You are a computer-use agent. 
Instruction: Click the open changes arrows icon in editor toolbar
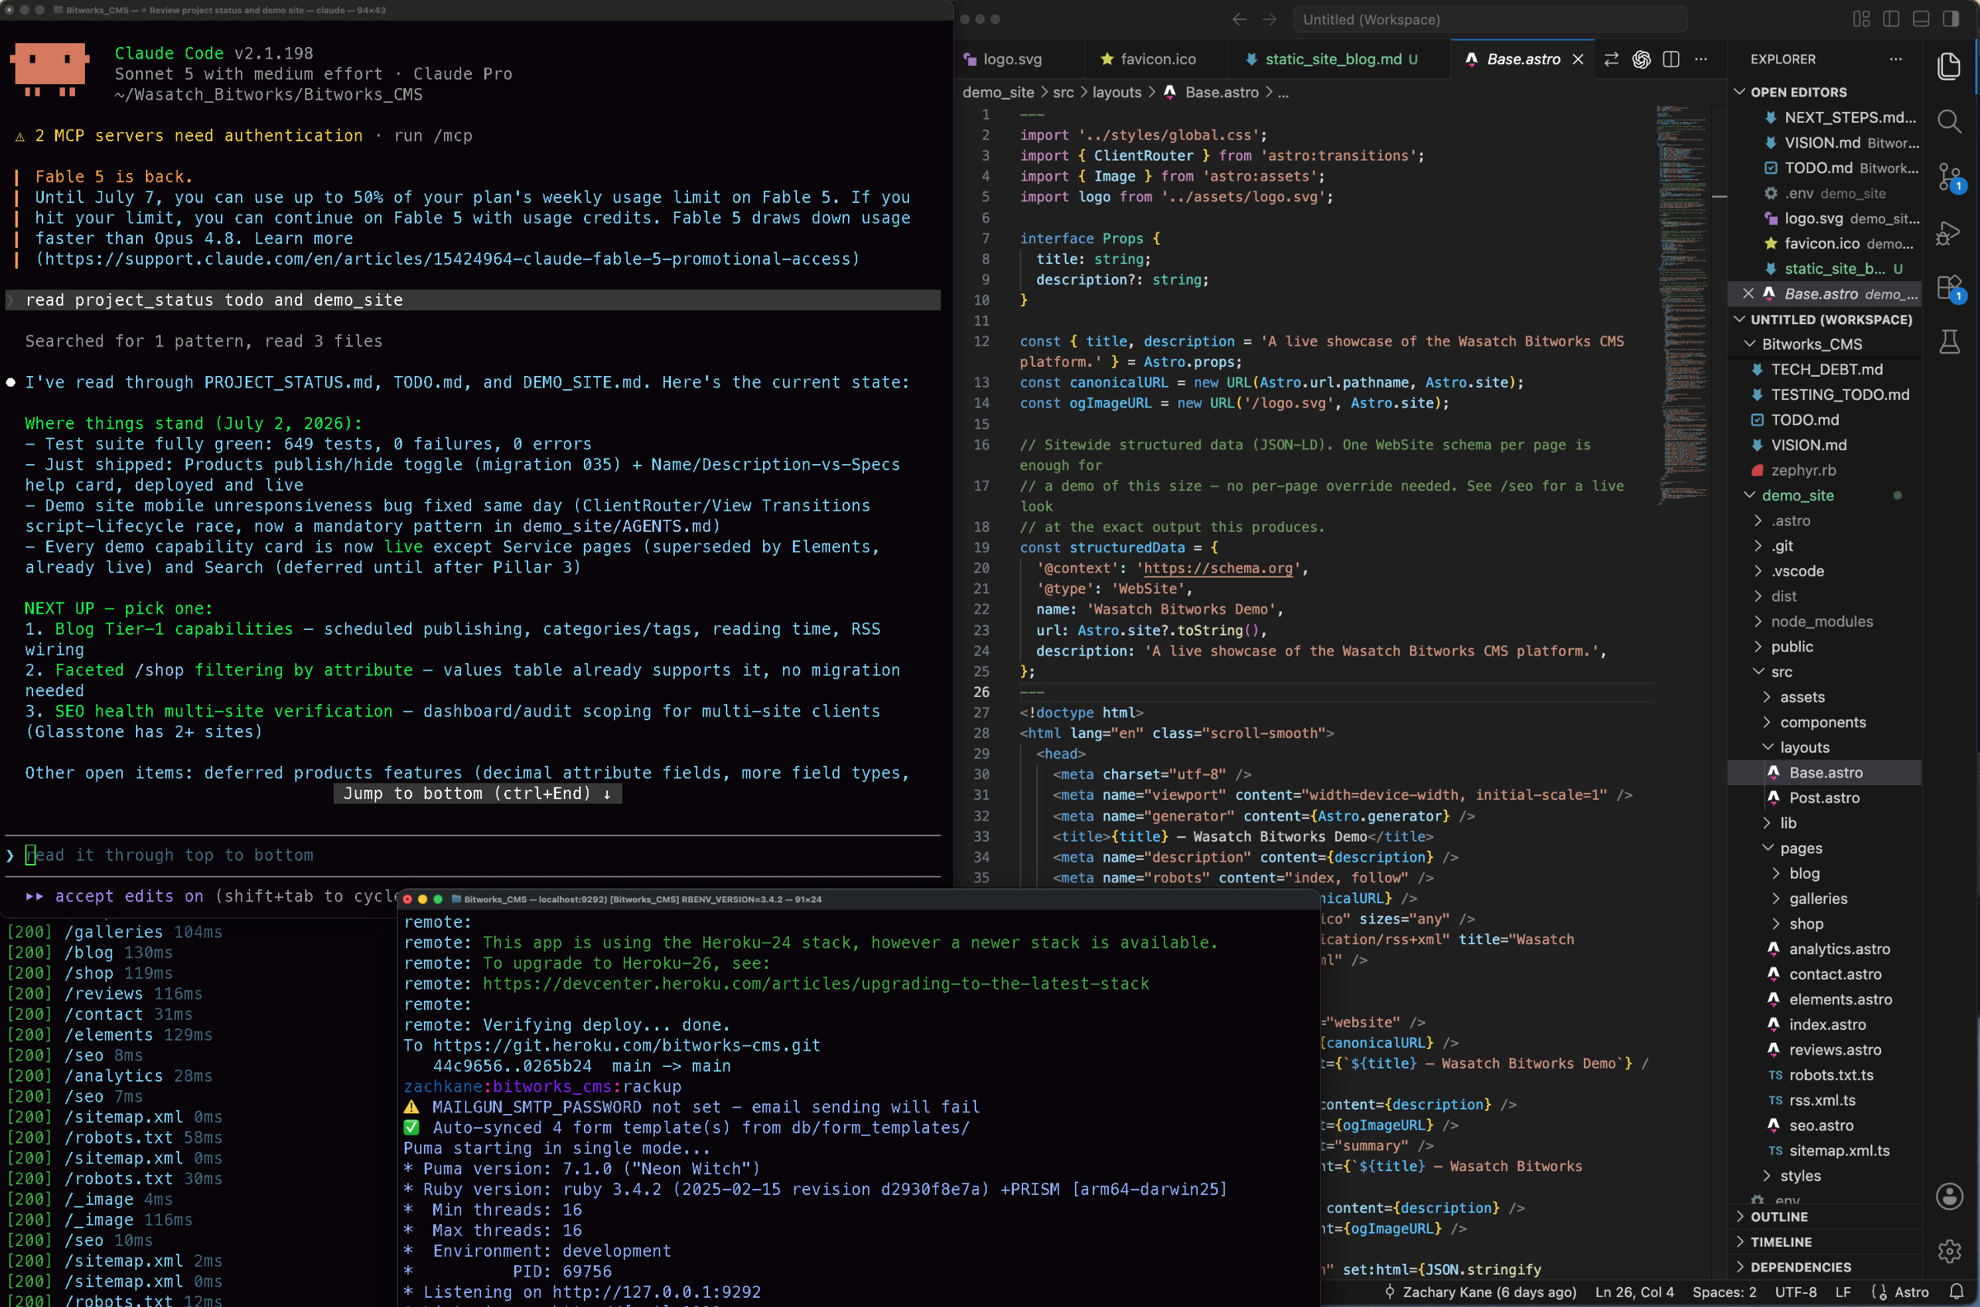(x=1611, y=59)
